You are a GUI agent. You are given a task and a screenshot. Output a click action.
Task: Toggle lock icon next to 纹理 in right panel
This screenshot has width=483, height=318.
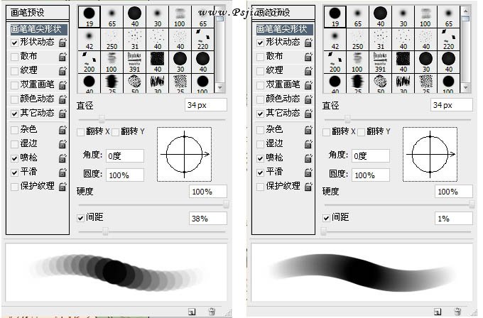pos(308,71)
